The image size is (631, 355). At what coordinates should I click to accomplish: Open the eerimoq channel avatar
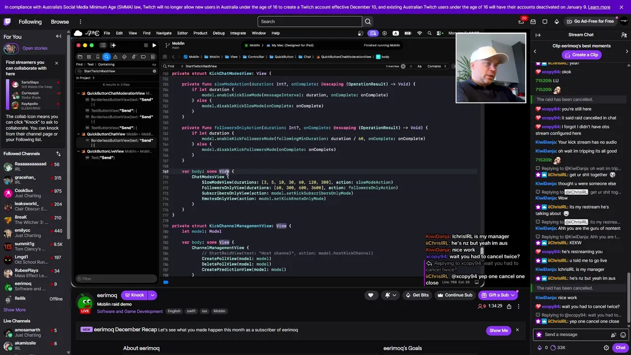coord(86,301)
